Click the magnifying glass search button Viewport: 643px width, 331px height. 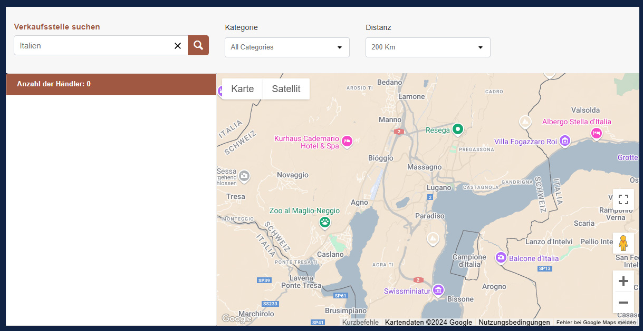(198, 45)
